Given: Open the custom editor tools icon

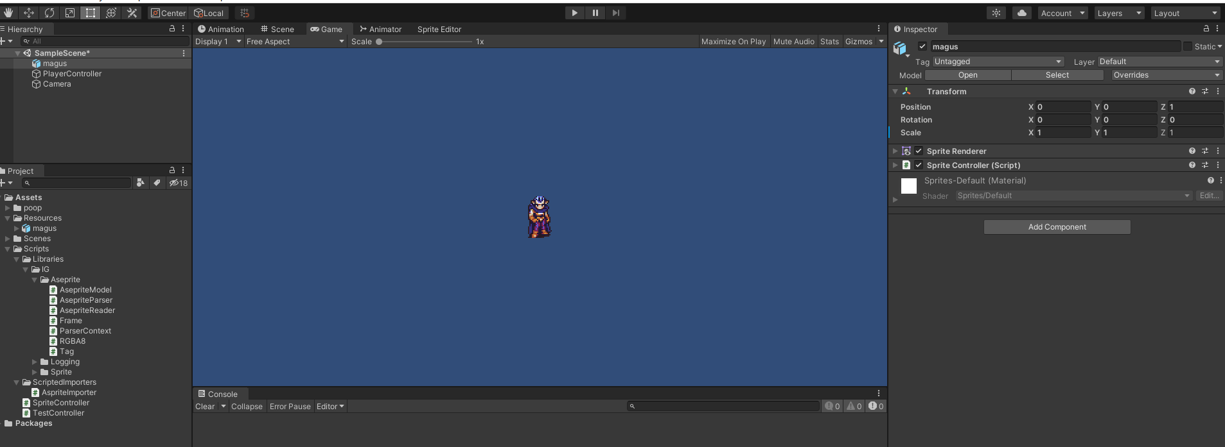Looking at the screenshot, I should coord(132,13).
